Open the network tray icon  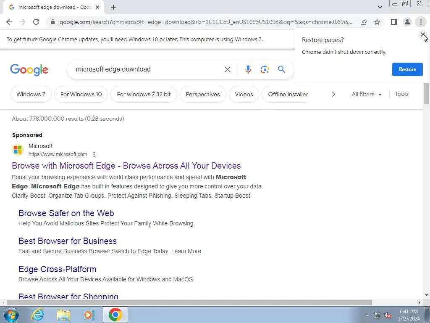378,315
